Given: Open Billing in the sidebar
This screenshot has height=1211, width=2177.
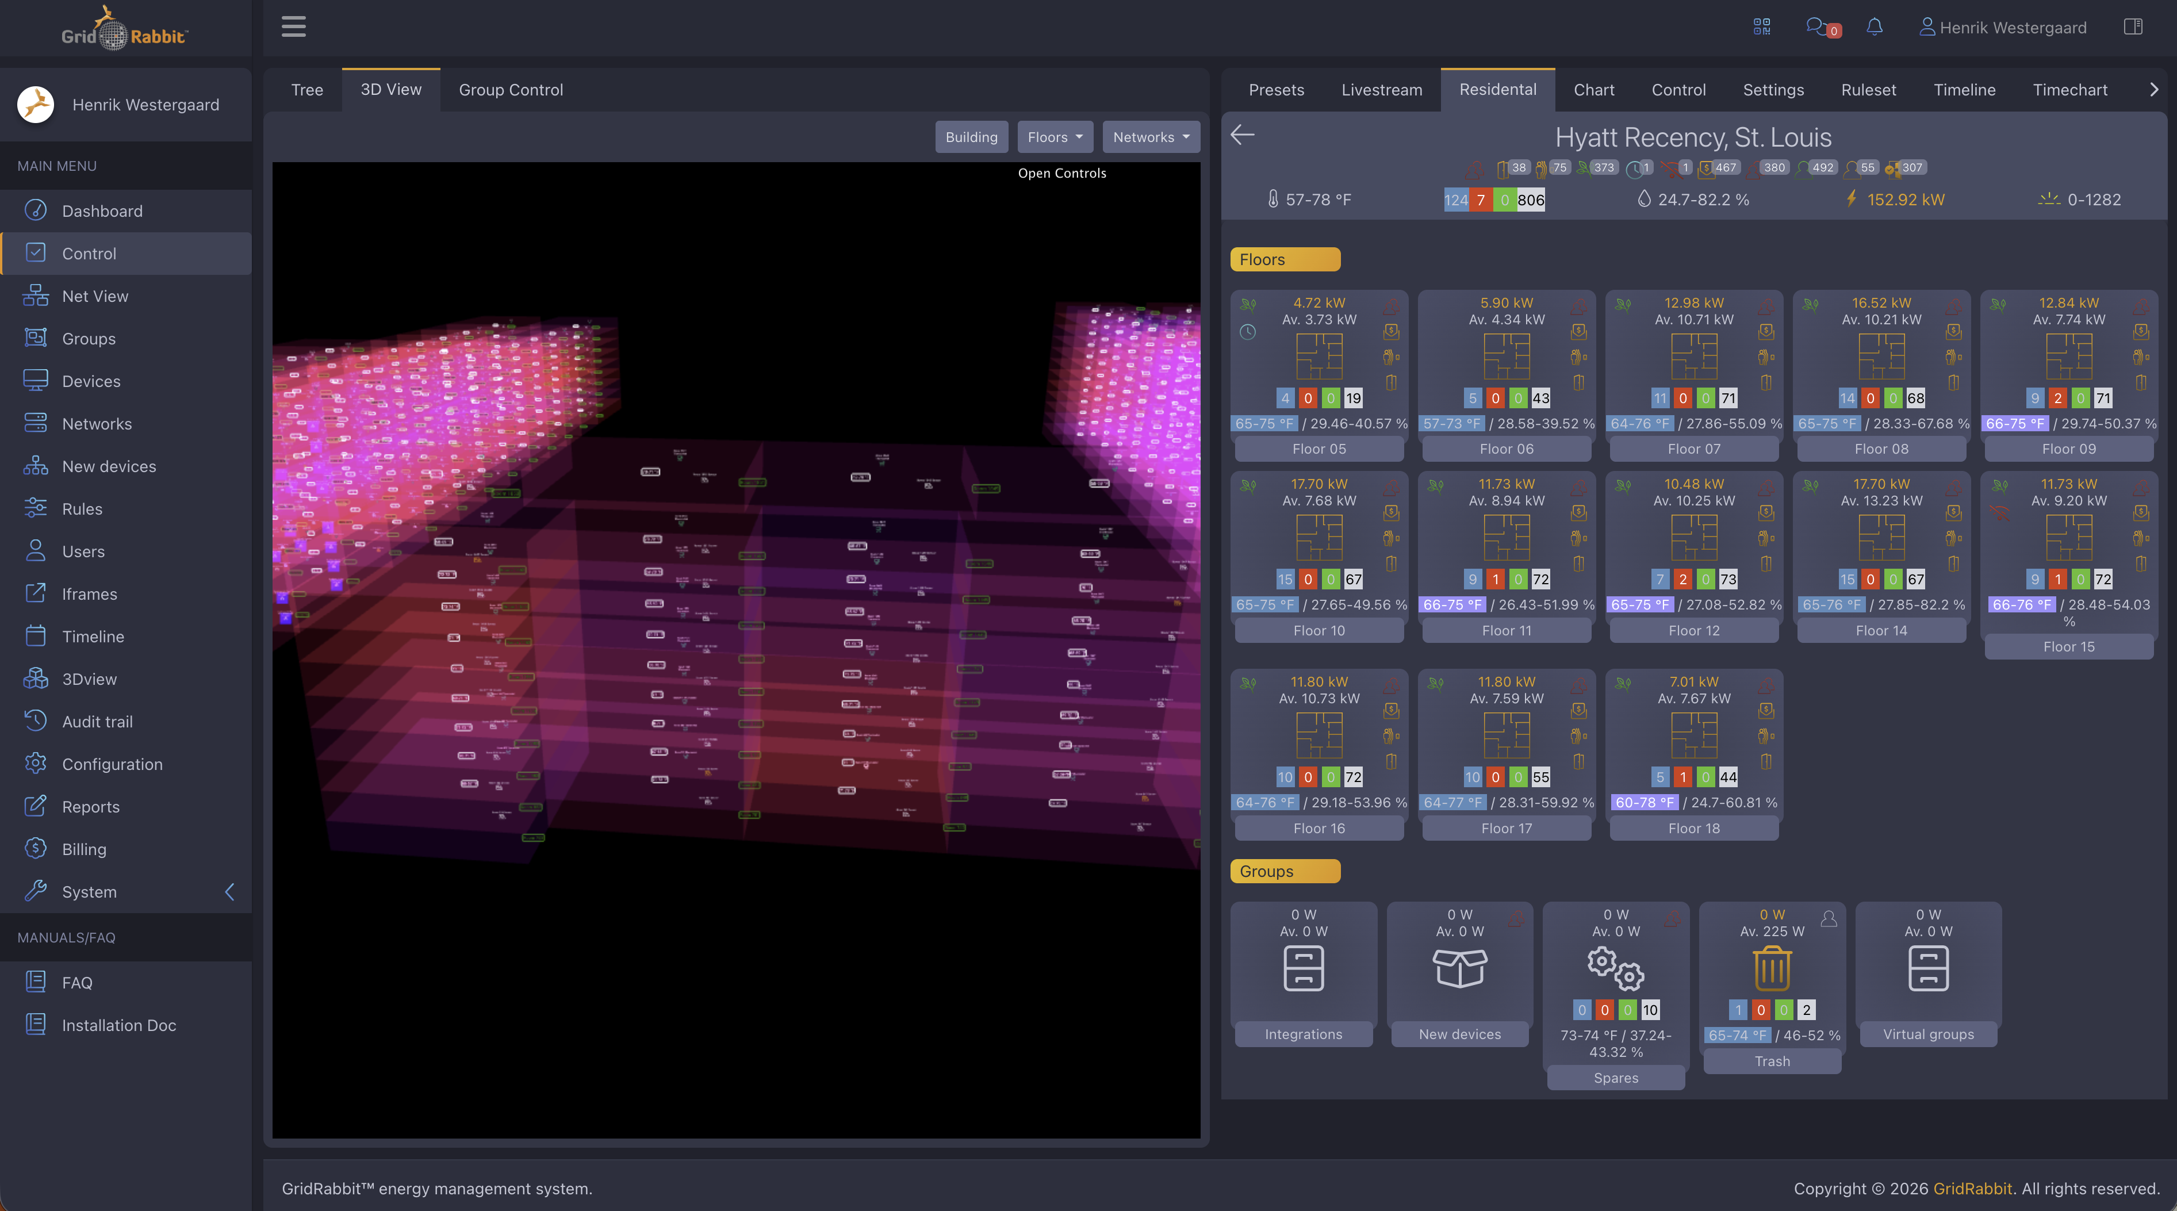Looking at the screenshot, I should [126, 849].
